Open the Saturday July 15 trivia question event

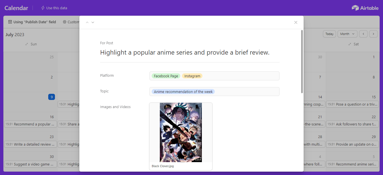[x=352, y=104]
